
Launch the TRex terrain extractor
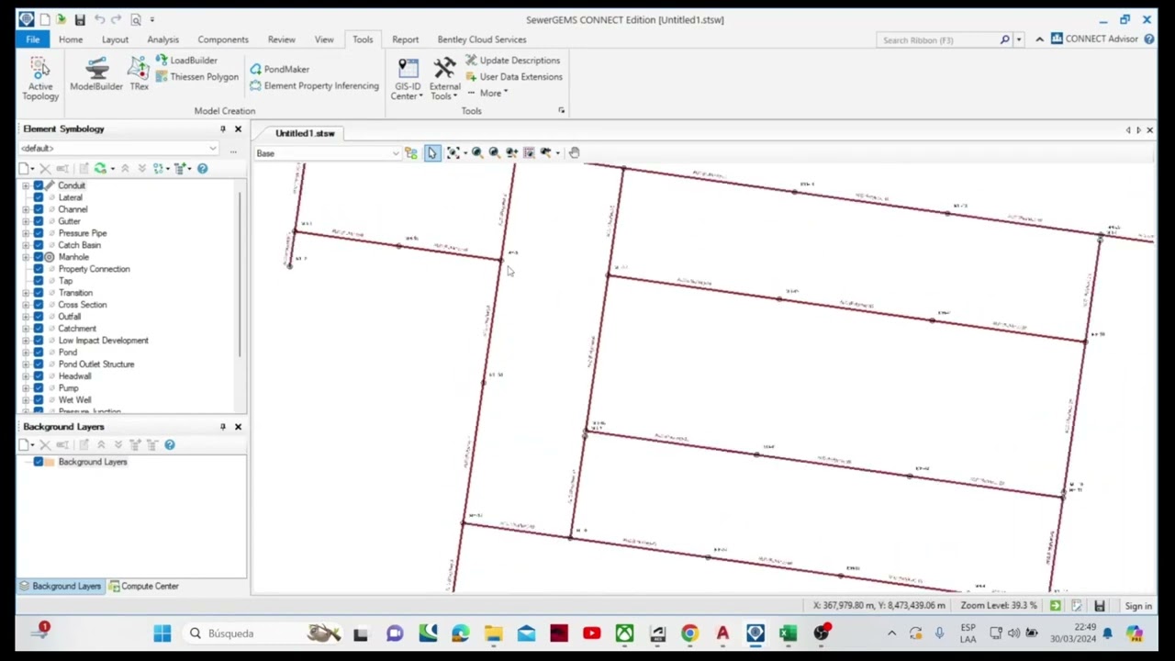(139, 74)
